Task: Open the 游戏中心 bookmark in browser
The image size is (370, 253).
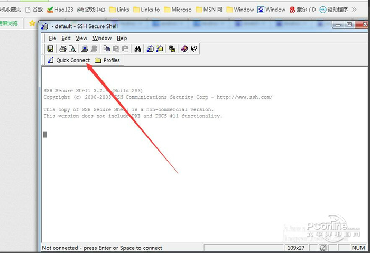Action: point(91,10)
